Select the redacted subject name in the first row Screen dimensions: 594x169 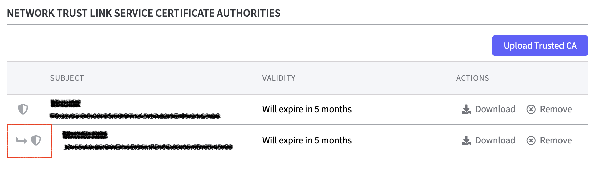(65, 103)
